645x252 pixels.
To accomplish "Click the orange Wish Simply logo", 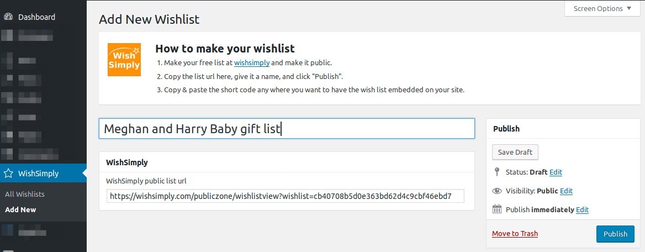I will point(124,60).
